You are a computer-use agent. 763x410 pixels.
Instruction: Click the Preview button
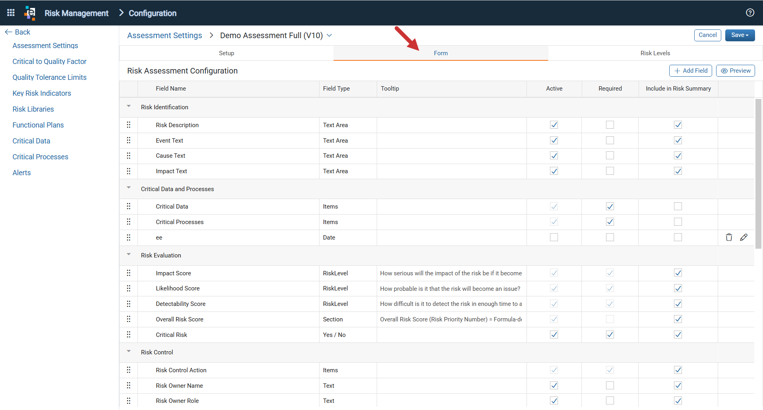[735, 71]
